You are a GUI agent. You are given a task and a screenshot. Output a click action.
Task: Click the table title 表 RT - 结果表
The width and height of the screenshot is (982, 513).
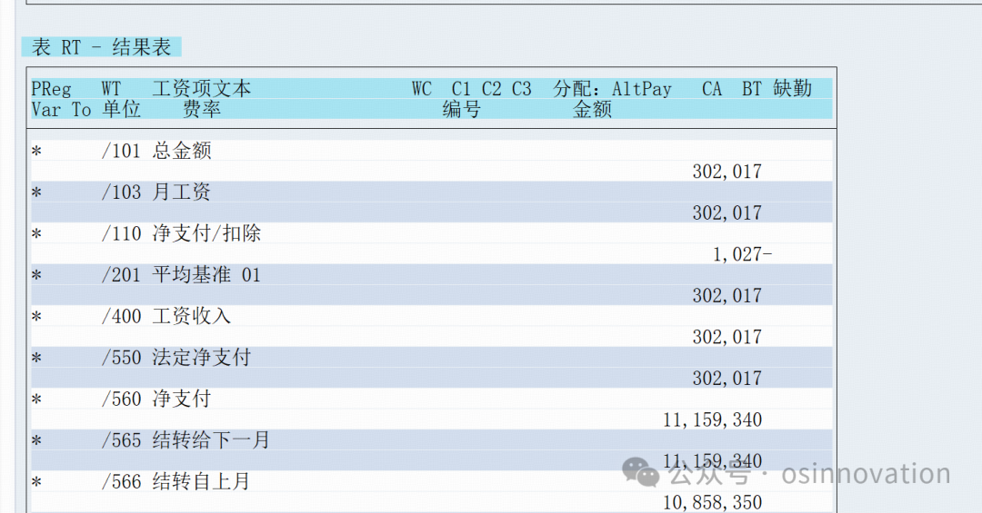tap(102, 47)
